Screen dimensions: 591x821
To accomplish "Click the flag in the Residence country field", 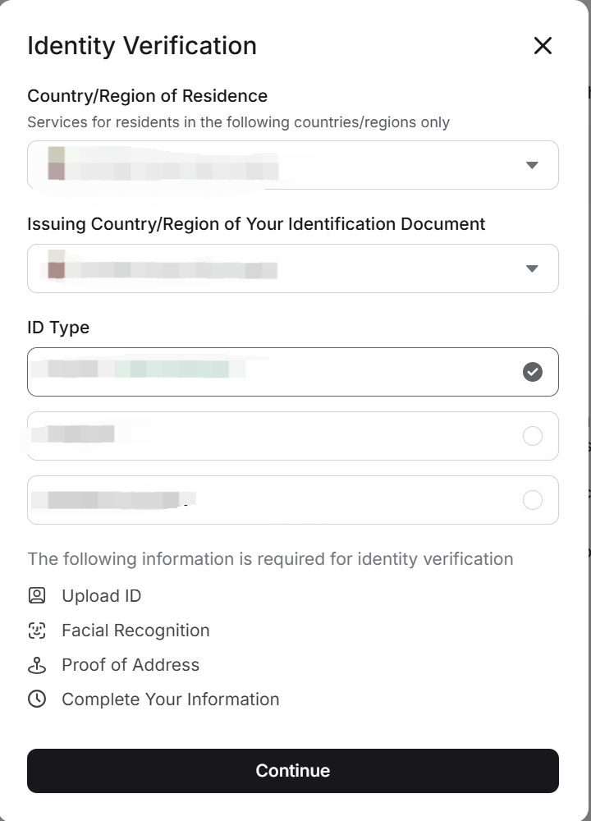I will point(56,163).
